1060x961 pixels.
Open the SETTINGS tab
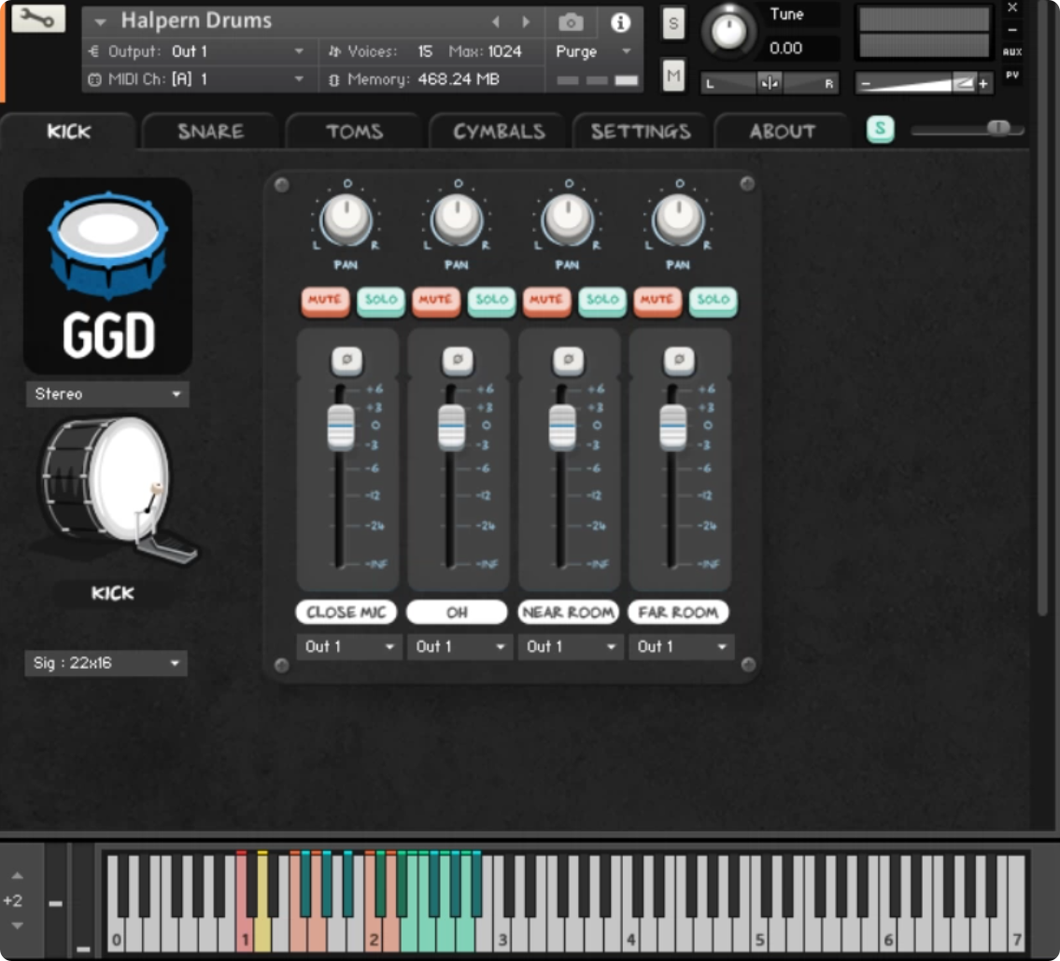point(641,131)
